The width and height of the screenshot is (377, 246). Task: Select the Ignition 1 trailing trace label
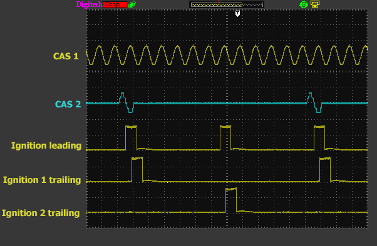click(x=42, y=180)
